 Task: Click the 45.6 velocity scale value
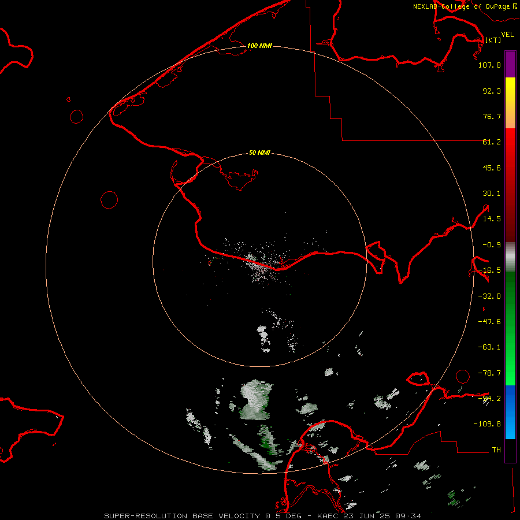(x=492, y=168)
